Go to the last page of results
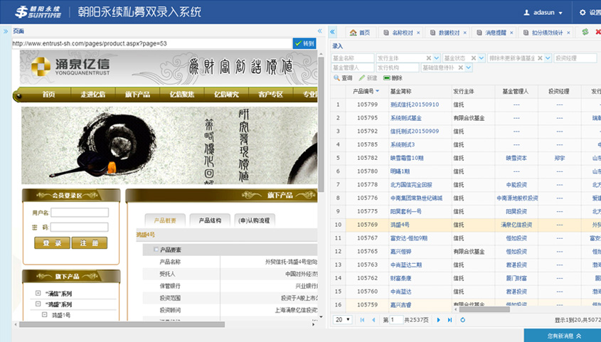Screen dimensions: 601x342 tap(449, 320)
